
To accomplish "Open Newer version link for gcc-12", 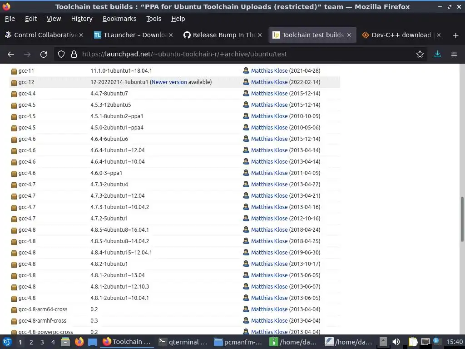I will pyautogui.click(x=169, y=82).
